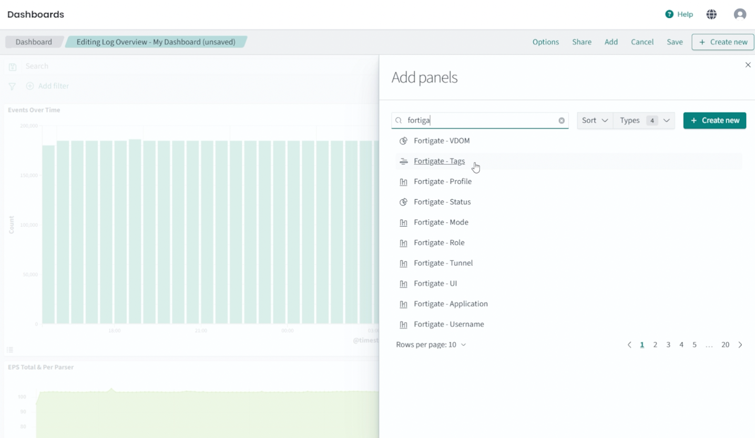
Task: Click the Dashboards page title
Action: [x=36, y=15]
